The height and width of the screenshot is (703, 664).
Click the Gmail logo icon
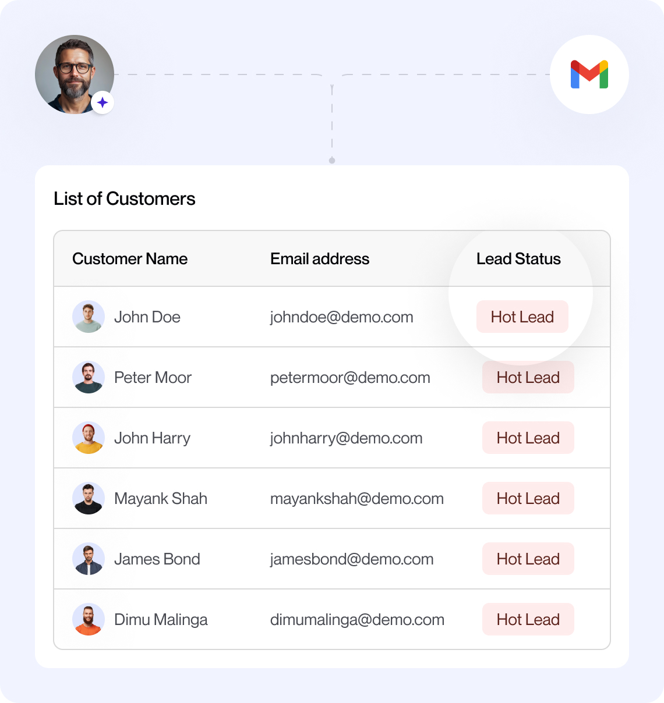pos(589,74)
